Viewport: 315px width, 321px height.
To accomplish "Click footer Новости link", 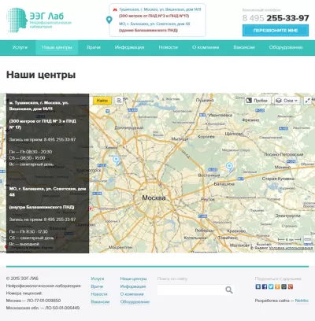I will 99,294.
